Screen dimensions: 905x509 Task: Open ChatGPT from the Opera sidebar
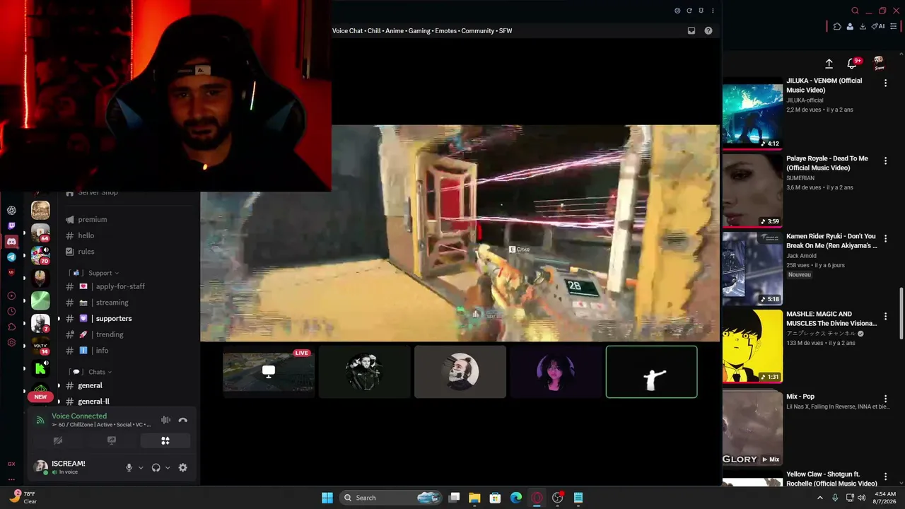[x=11, y=210]
